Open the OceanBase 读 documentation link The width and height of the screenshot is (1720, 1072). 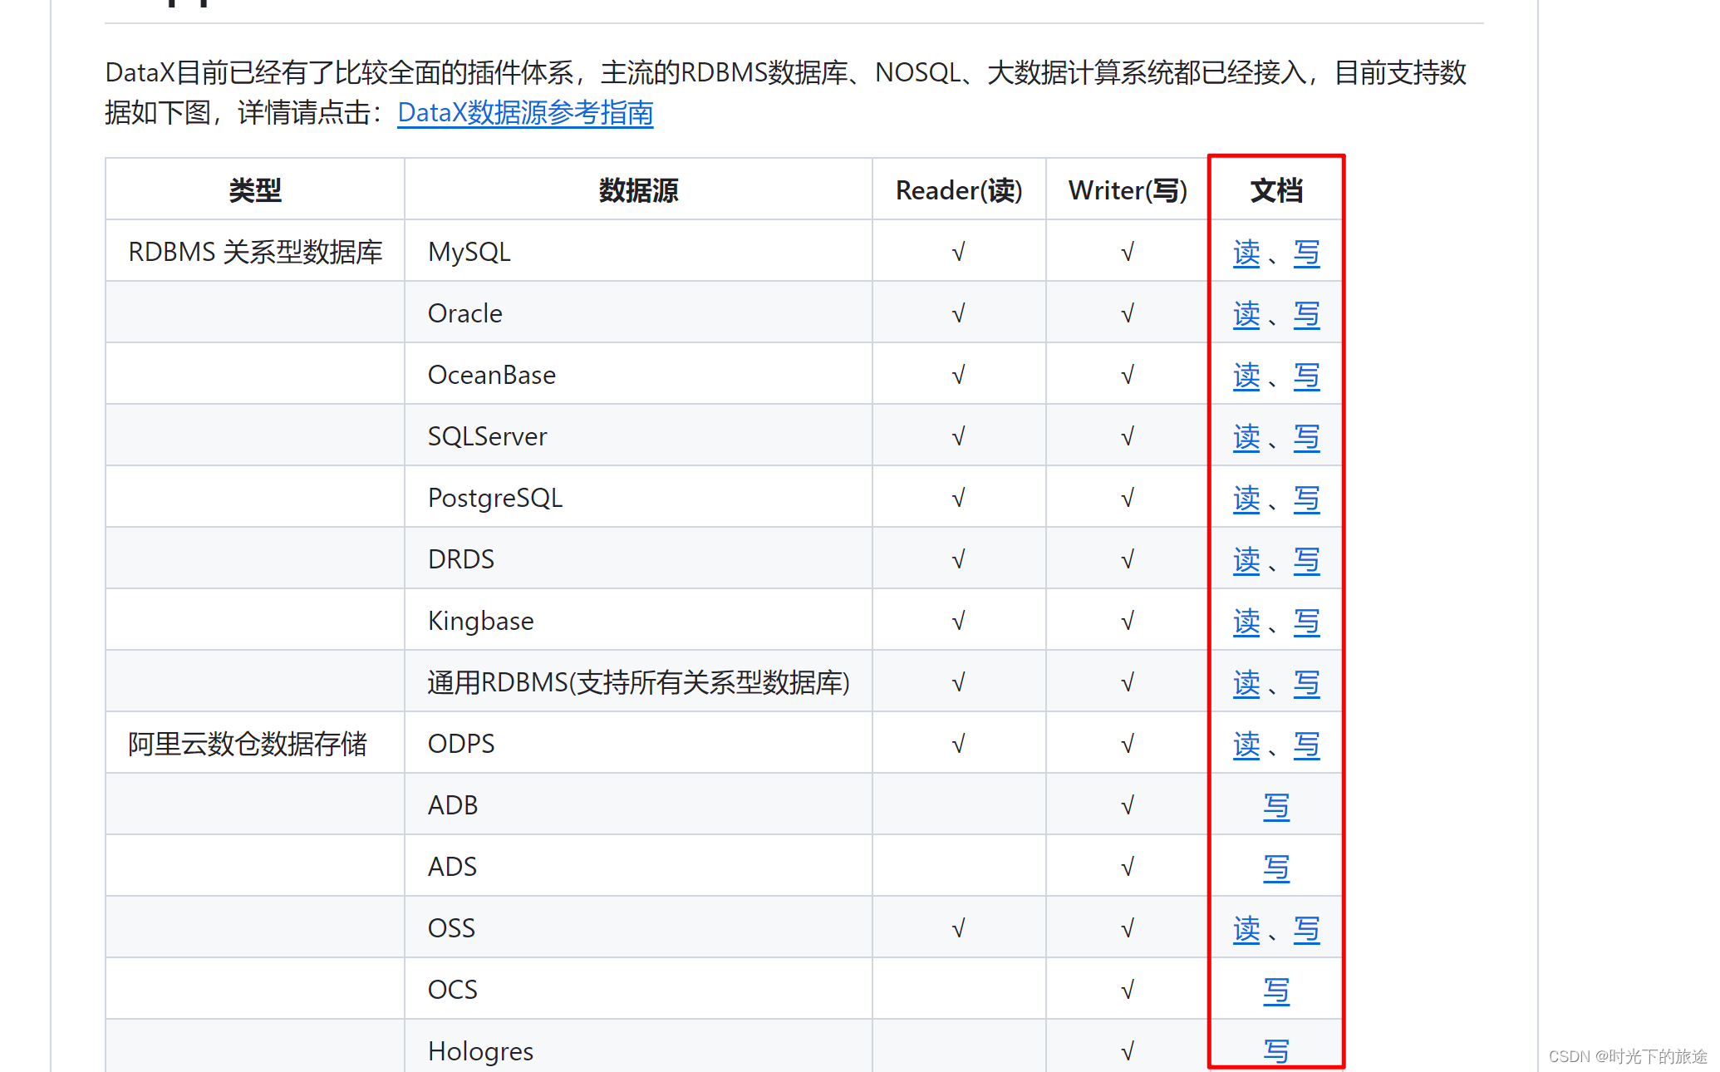1246,376
